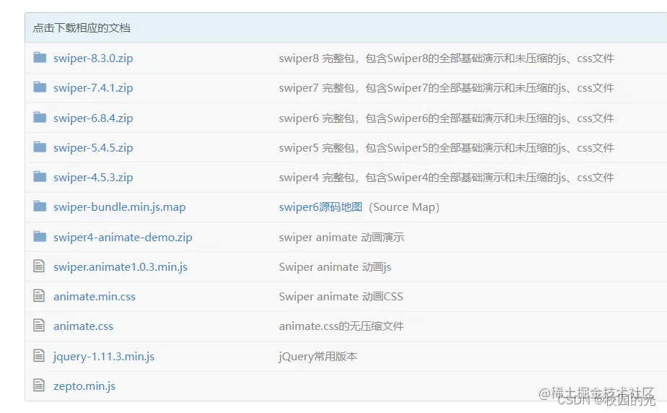Download swiper-7.4.1.zip
667x413 pixels.
pyautogui.click(x=93, y=88)
